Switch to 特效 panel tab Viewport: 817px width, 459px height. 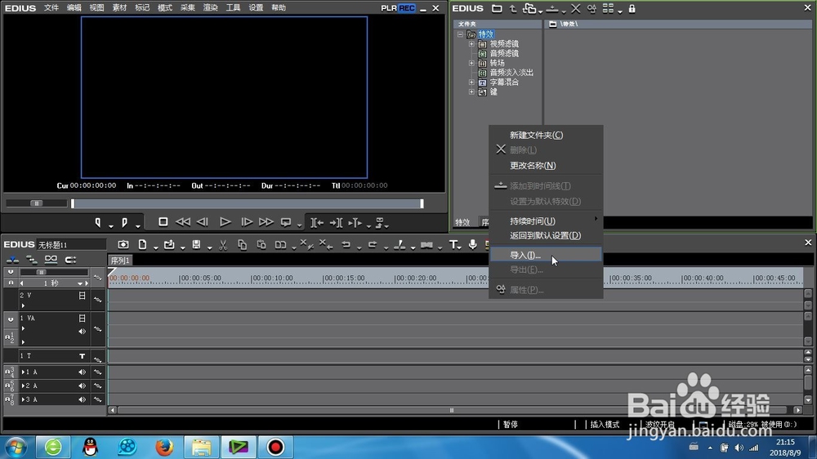point(462,222)
